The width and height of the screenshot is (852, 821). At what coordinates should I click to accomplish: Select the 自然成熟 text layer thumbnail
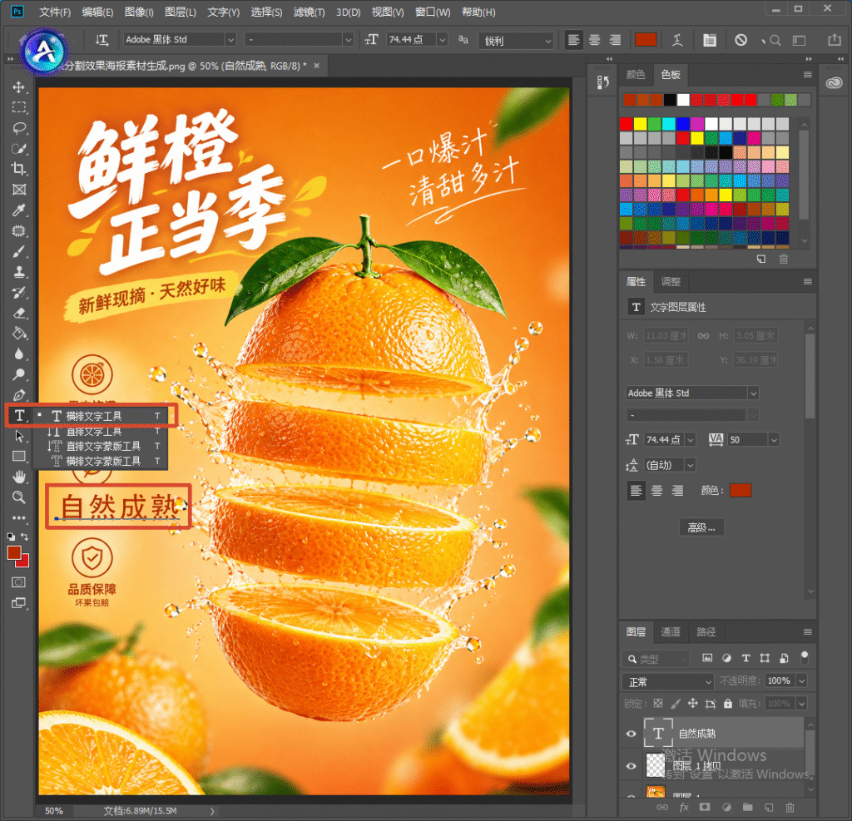click(x=658, y=734)
